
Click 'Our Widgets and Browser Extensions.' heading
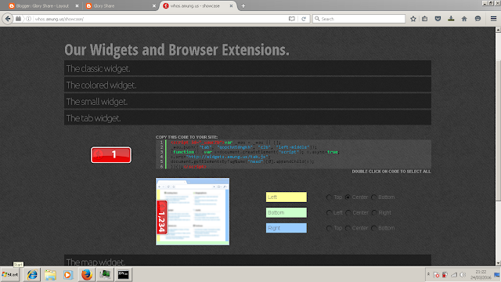[x=177, y=49]
